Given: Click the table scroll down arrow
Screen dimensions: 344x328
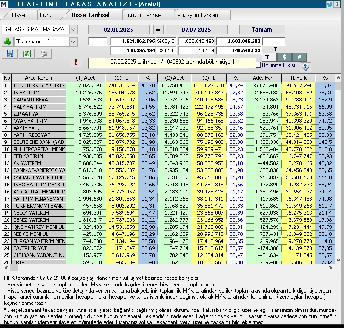Looking at the screenshot, I should click(338, 260).
